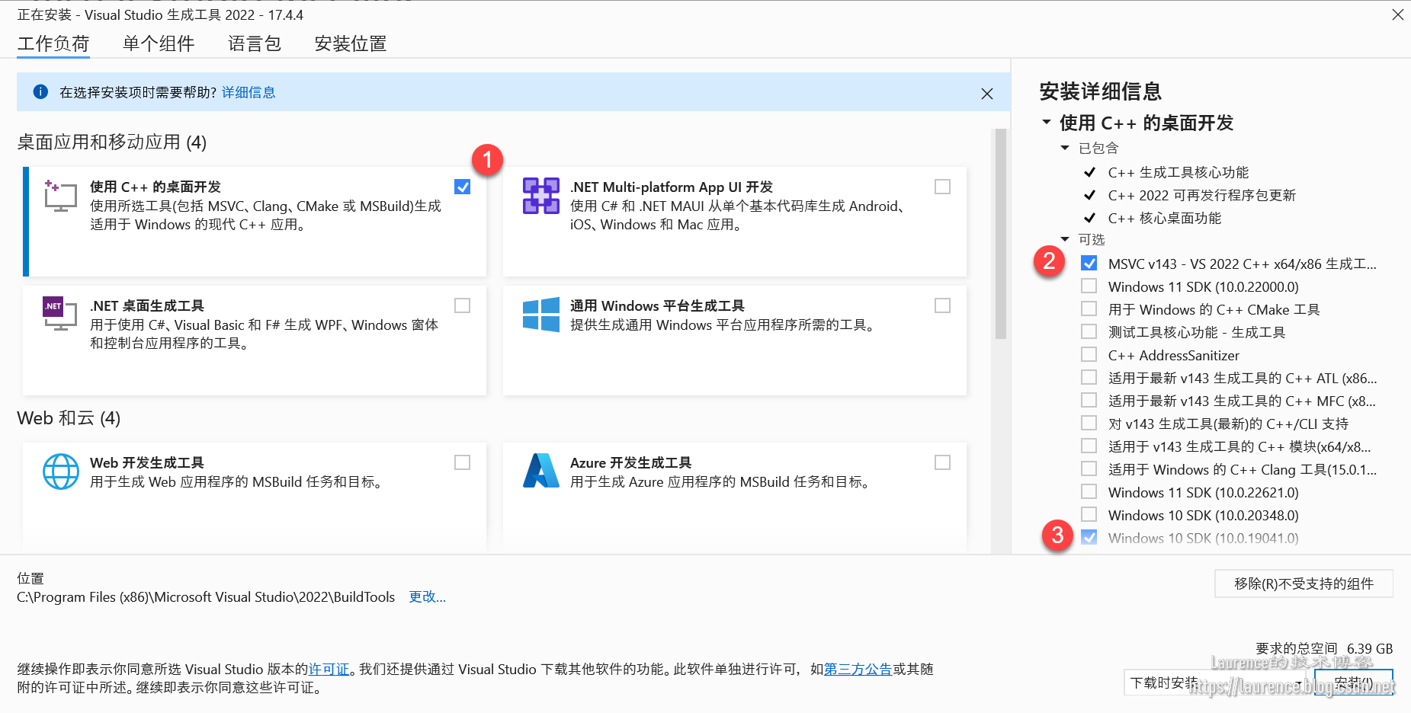The width and height of the screenshot is (1411, 713).
Task: Select C++ 生成工具核心功能 included item
Action: coord(1179,172)
